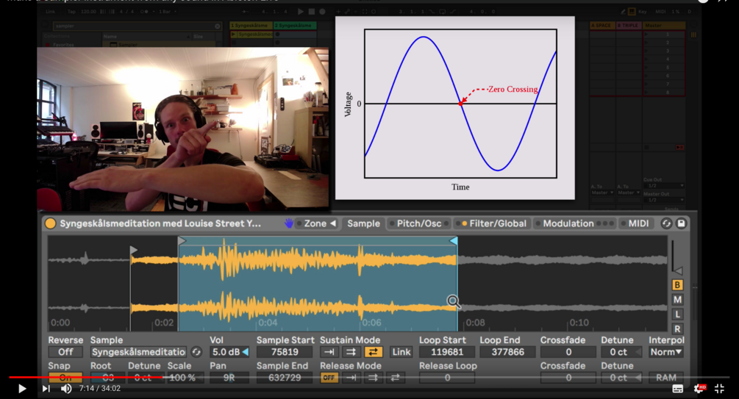Enable the R channel view button
Screen dimensions: 739x399
tap(677, 328)
